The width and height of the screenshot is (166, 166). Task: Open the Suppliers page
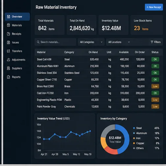[17, 68]
